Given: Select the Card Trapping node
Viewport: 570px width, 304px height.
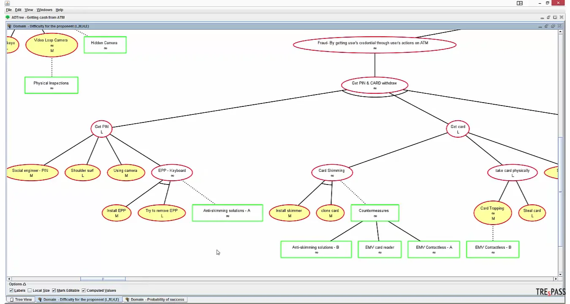Looking at the screenshot, I should (493, 213).
